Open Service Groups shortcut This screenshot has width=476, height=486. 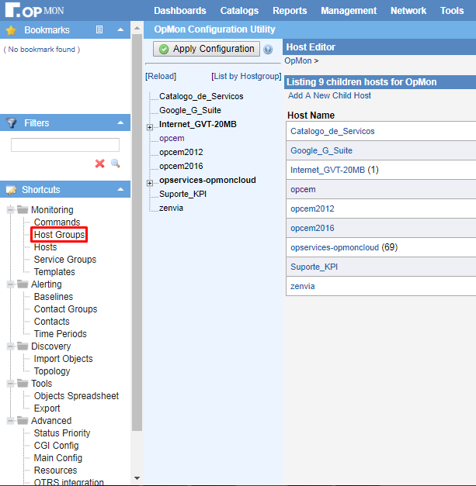[65, 260]
